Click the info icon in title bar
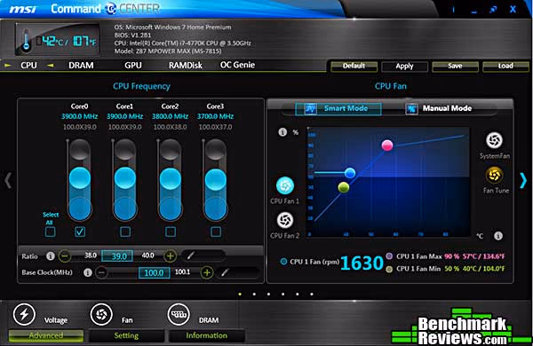The height and width of the screenshot is (346, 533). coord(453,10)
